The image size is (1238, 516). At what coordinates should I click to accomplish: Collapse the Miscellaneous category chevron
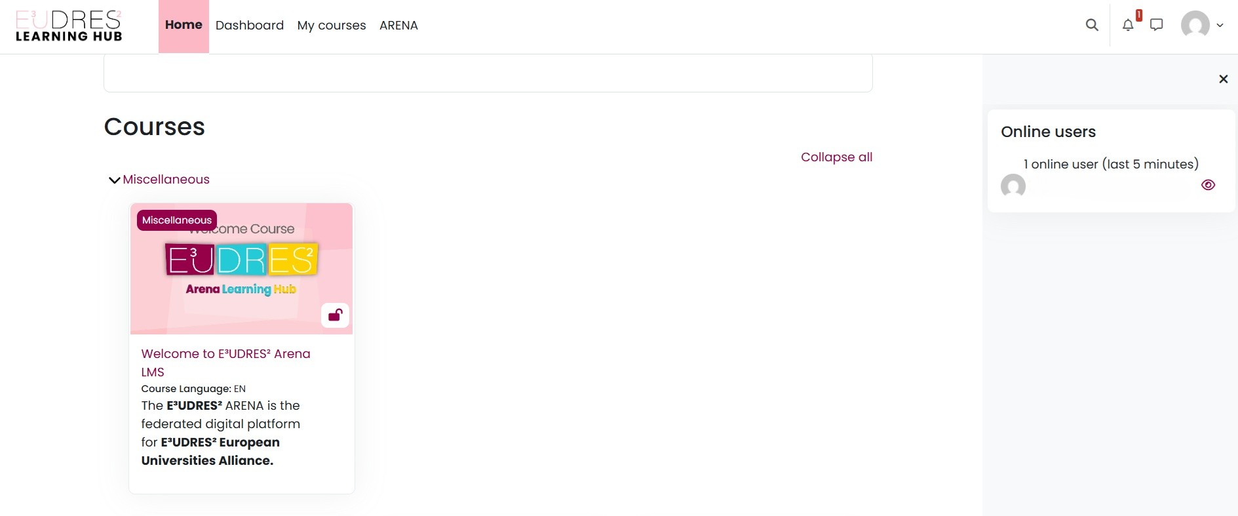pyautogui.click(x=114, y=180)
